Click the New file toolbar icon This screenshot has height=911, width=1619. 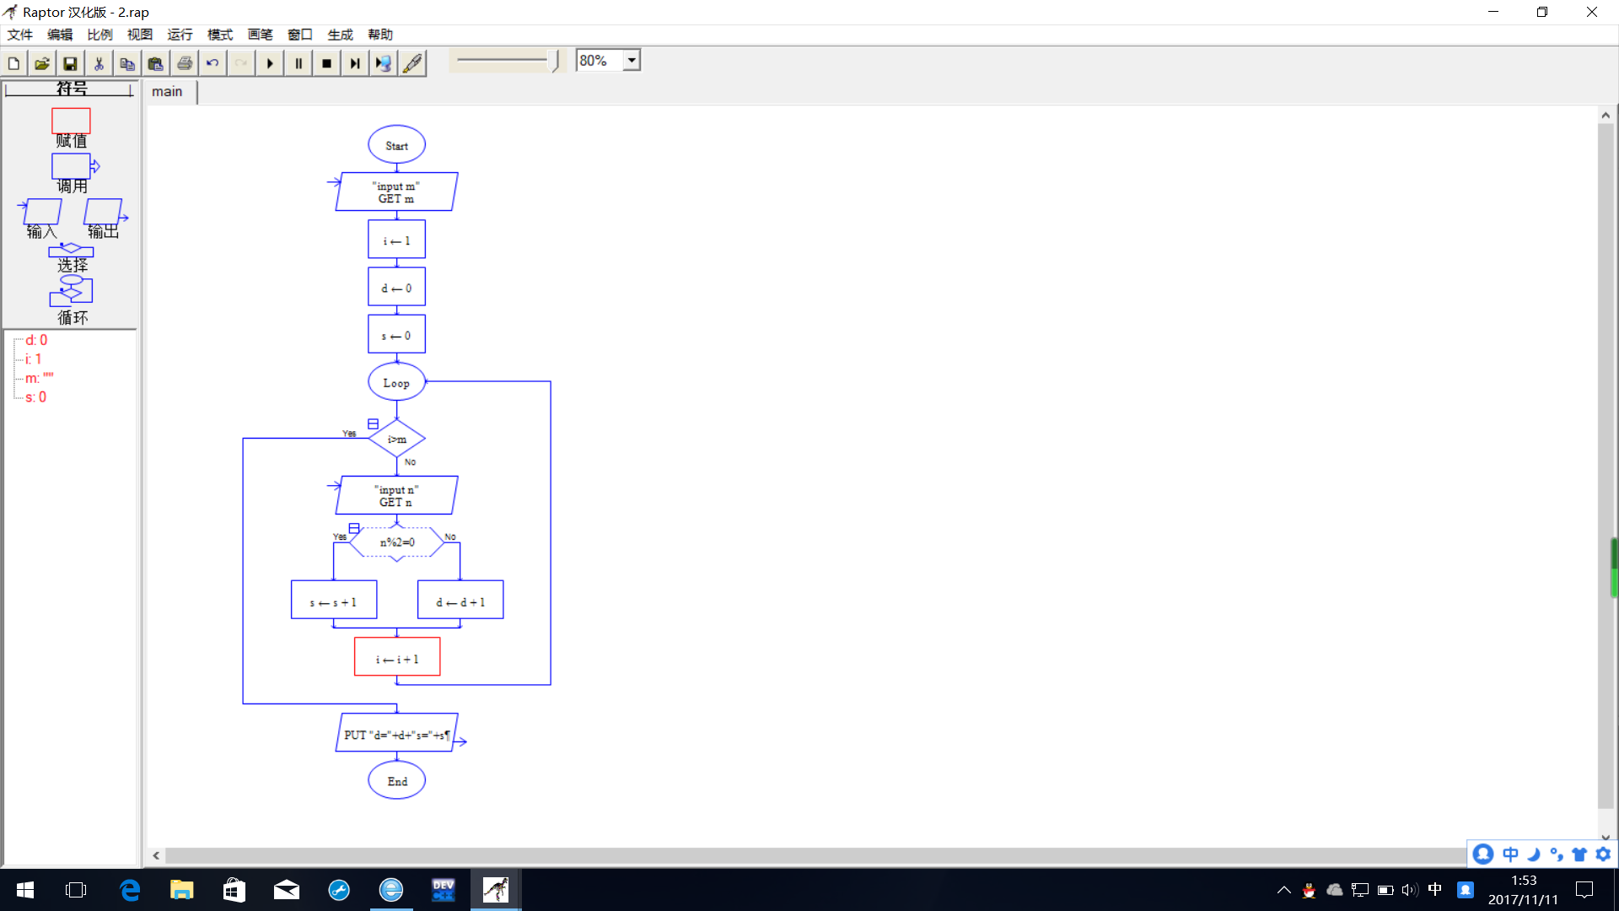[14, 63]
